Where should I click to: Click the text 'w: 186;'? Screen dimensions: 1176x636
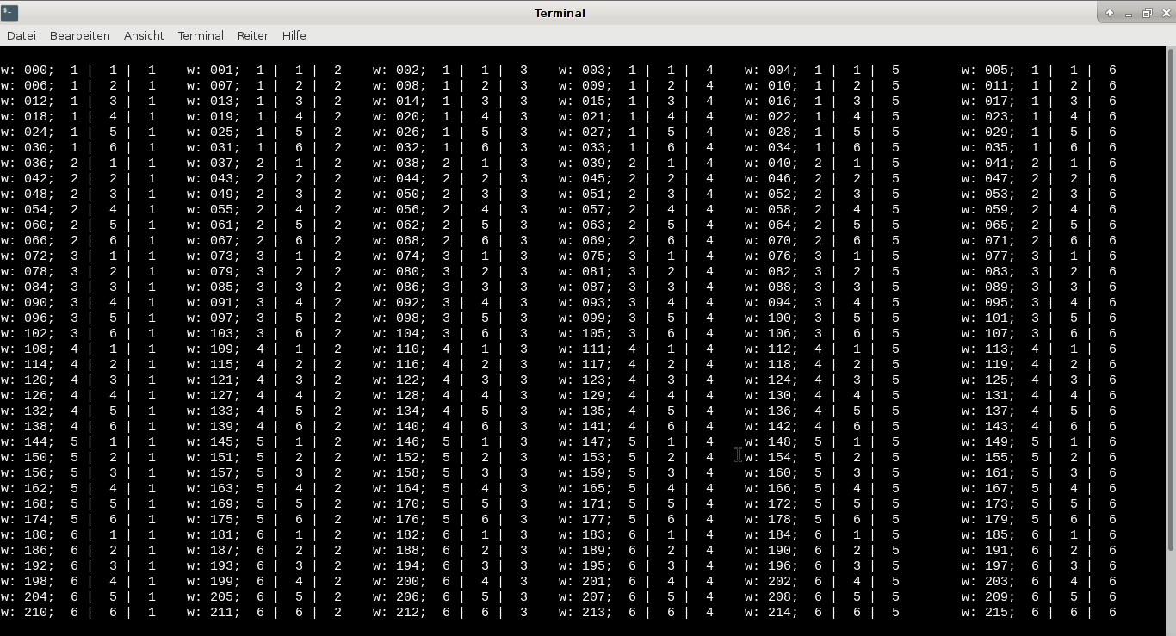point(27,550)
